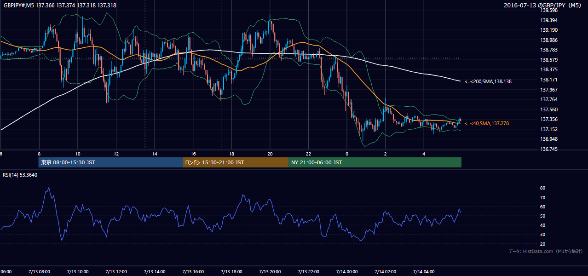Click hour label 4 under price chart
The height and width of the screenshot is (276, 588).
coord(424,154)
